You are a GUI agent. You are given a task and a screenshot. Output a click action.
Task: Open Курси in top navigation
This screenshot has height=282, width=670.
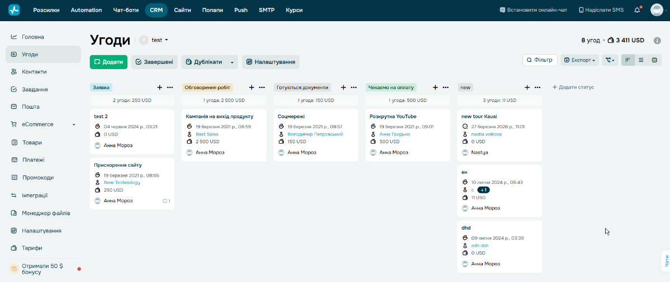[x=294, y=10]
